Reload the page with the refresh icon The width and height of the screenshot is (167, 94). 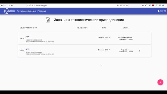point(9,5)
